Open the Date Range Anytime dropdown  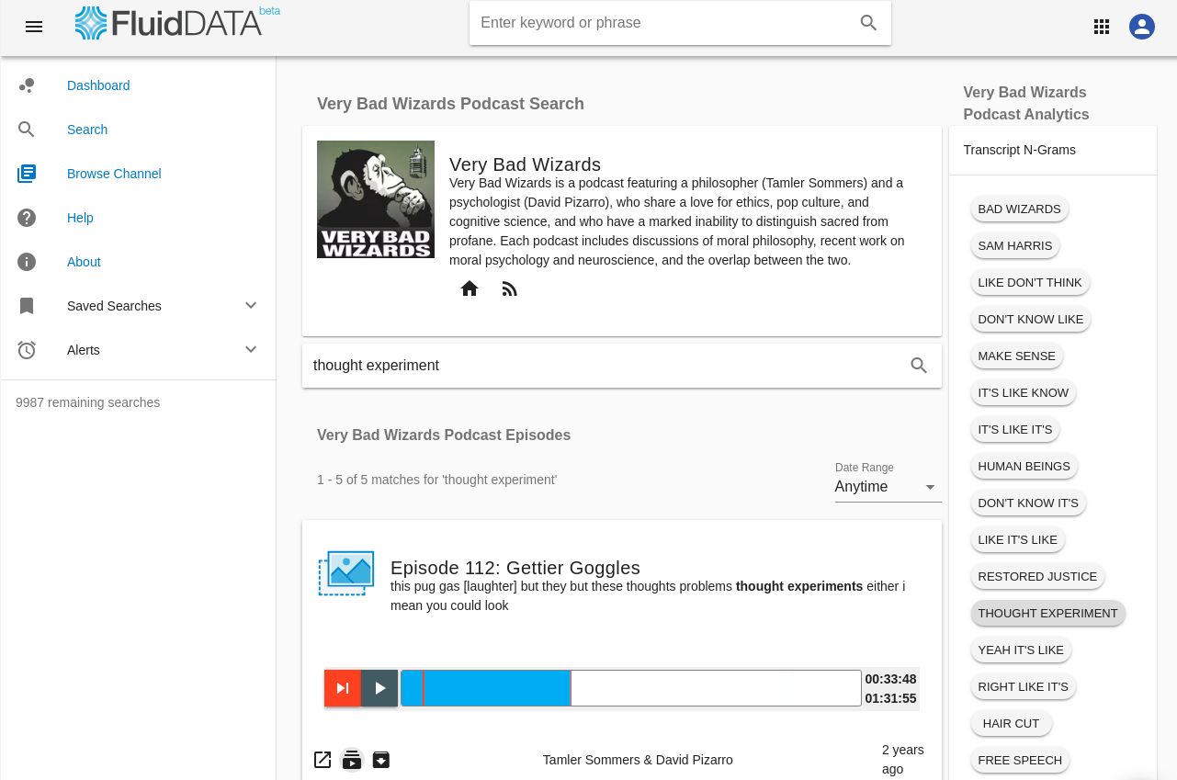click(x=888, y=487)
